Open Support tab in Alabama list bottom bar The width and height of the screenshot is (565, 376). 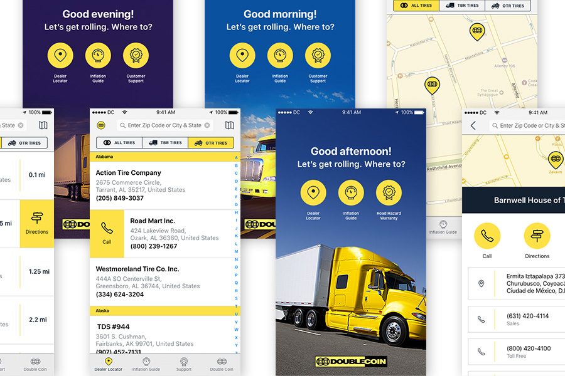184,365
